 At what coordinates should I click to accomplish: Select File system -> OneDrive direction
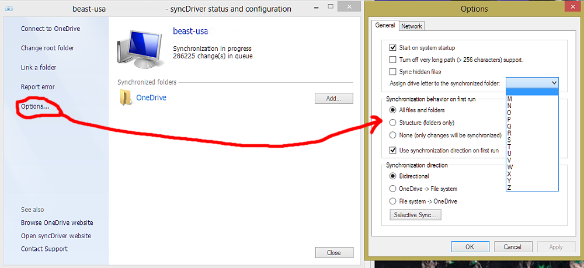tap(392, 201)
